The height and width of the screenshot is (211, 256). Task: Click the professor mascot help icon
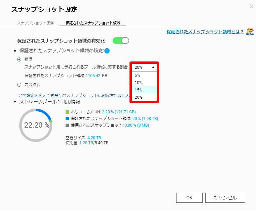[250, 32]
